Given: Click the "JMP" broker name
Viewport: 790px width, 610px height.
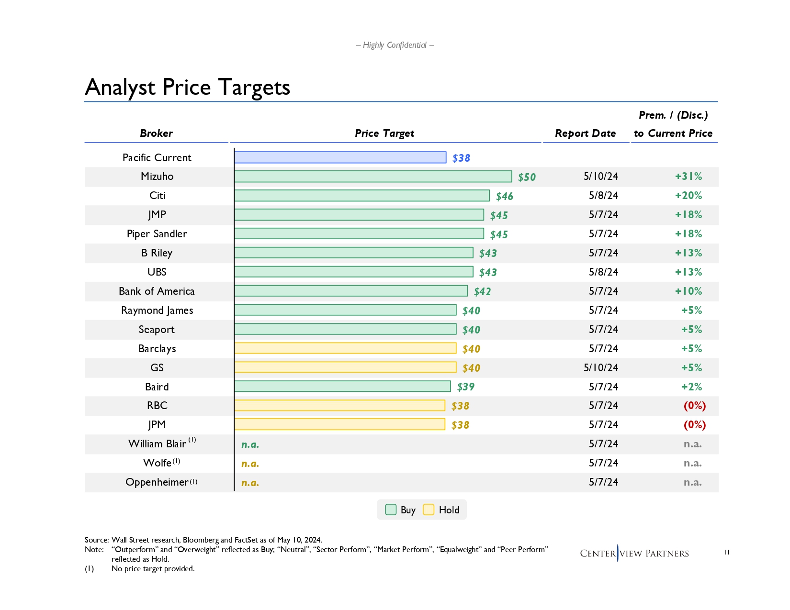Looking at the screenshot, I should [x=157, y=215].
